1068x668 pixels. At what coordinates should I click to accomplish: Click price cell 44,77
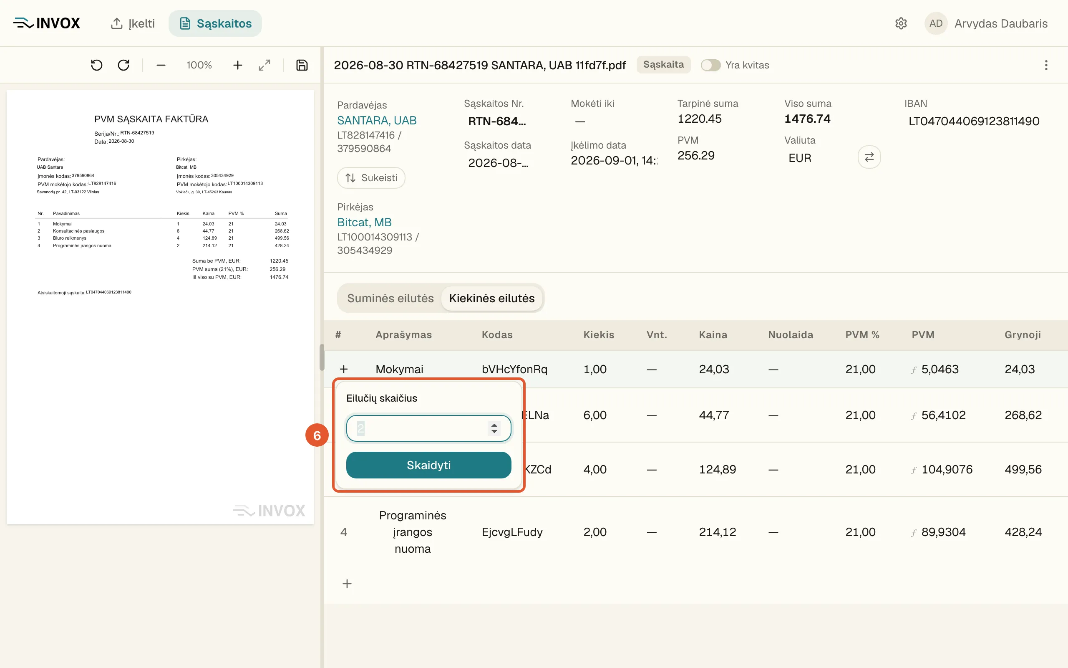[714, 415]
